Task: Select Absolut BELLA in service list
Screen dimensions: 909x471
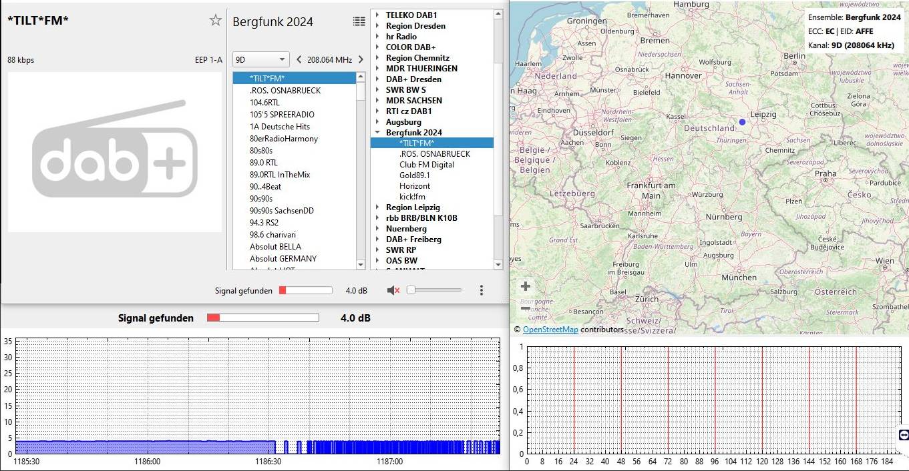Action: (x=275, y=247)
